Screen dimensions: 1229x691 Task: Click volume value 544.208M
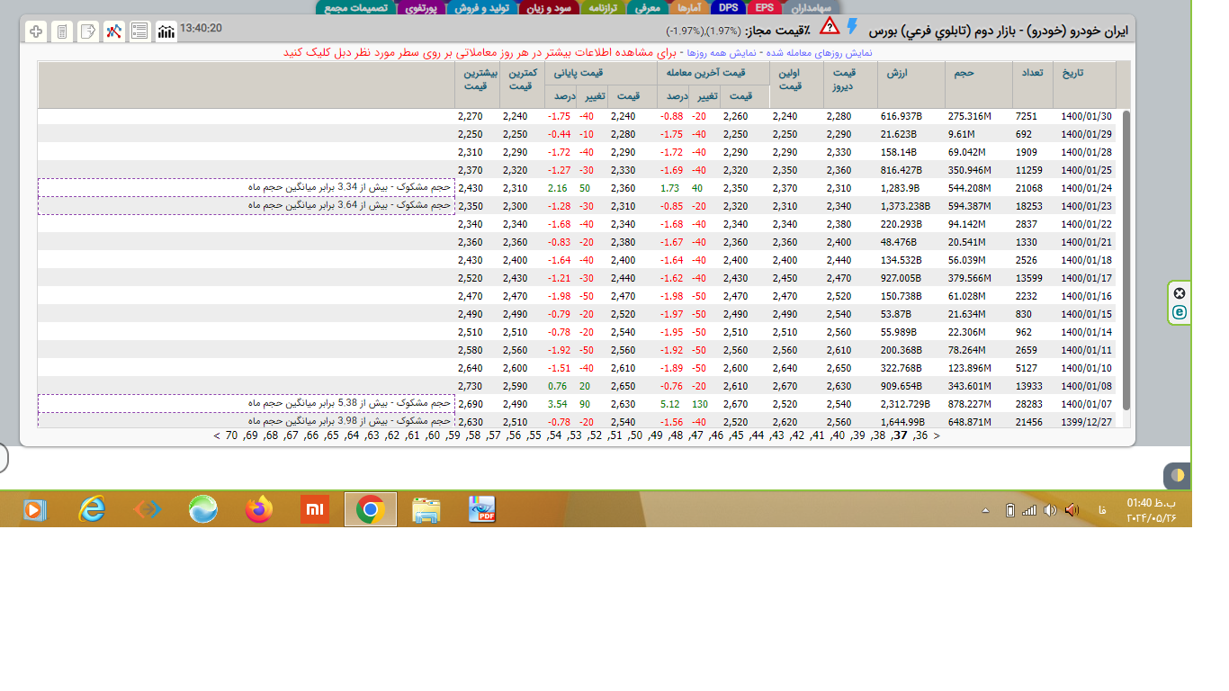(x=969, y=188)
